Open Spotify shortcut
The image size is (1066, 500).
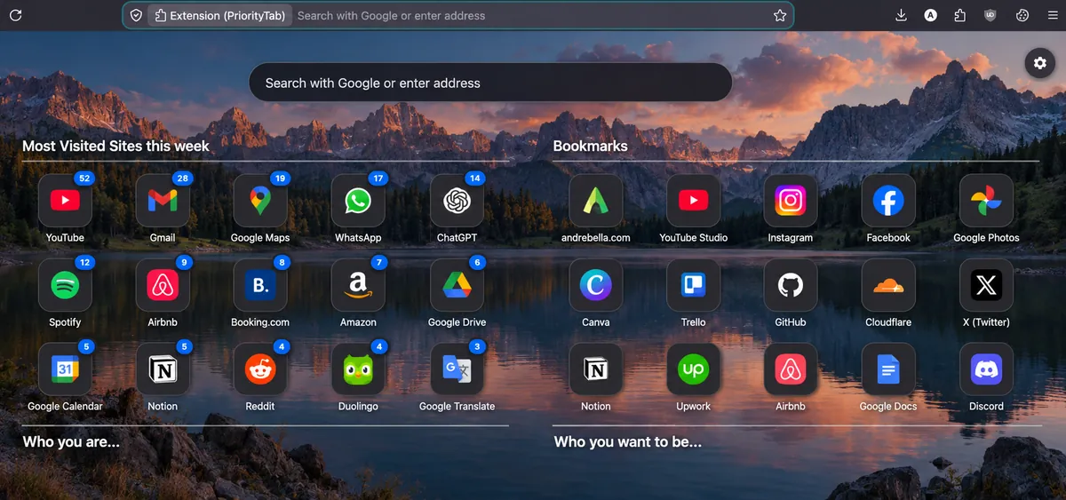coord(65,285)
